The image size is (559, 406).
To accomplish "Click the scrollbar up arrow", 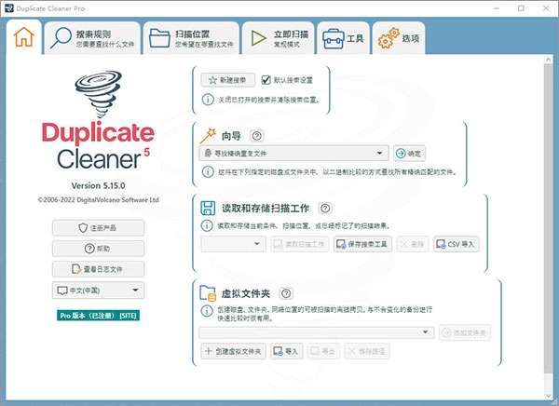I will pos(549,60).
